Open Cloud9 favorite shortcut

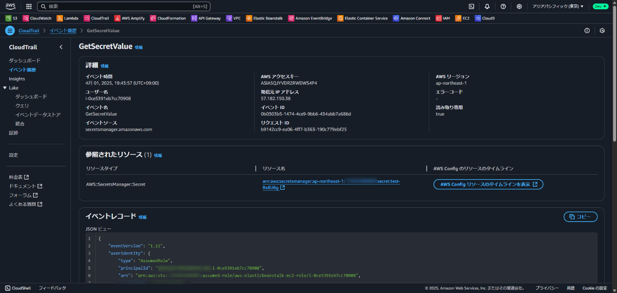[485, 18]
